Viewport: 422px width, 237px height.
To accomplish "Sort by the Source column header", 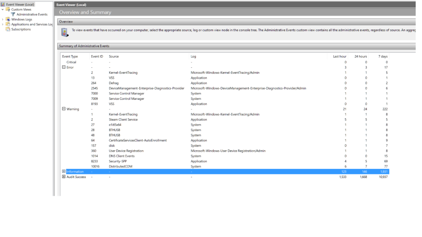I will pyautogui.click(x=114, y=56).
